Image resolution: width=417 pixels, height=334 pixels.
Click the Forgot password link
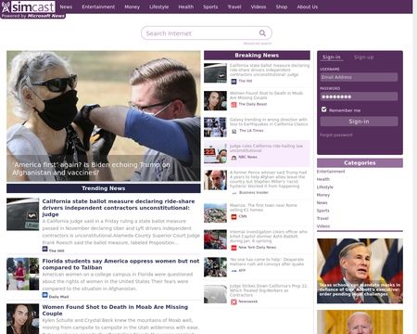pyautogui.click(x=336, y=135)
